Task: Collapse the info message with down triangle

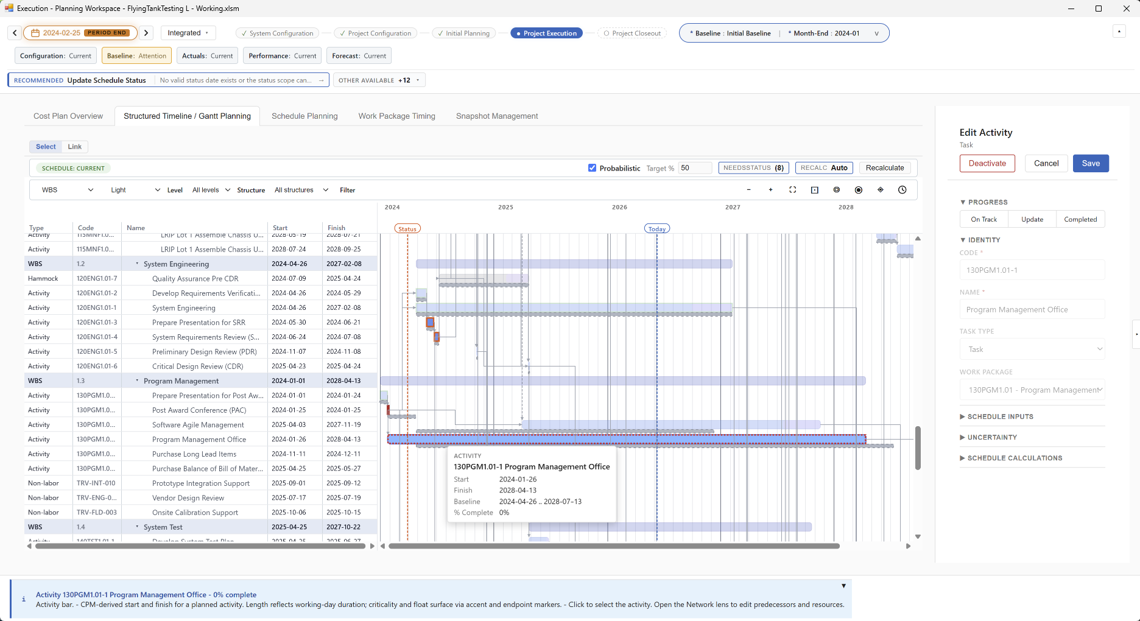Action: pyautogui.click(x=843, y=586)
